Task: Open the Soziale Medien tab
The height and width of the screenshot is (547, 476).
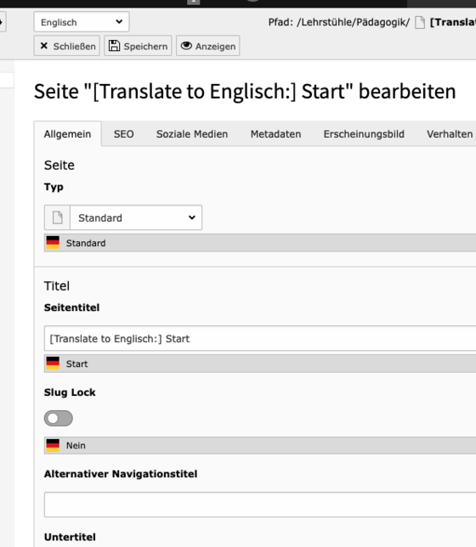Action: (192, 134)
